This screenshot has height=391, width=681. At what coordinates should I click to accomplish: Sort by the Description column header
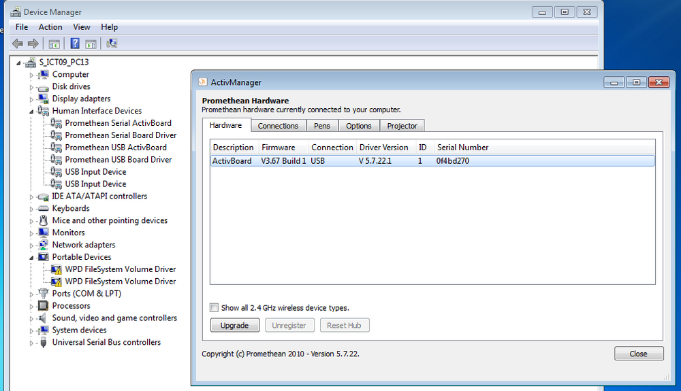[x=234, y=148]
